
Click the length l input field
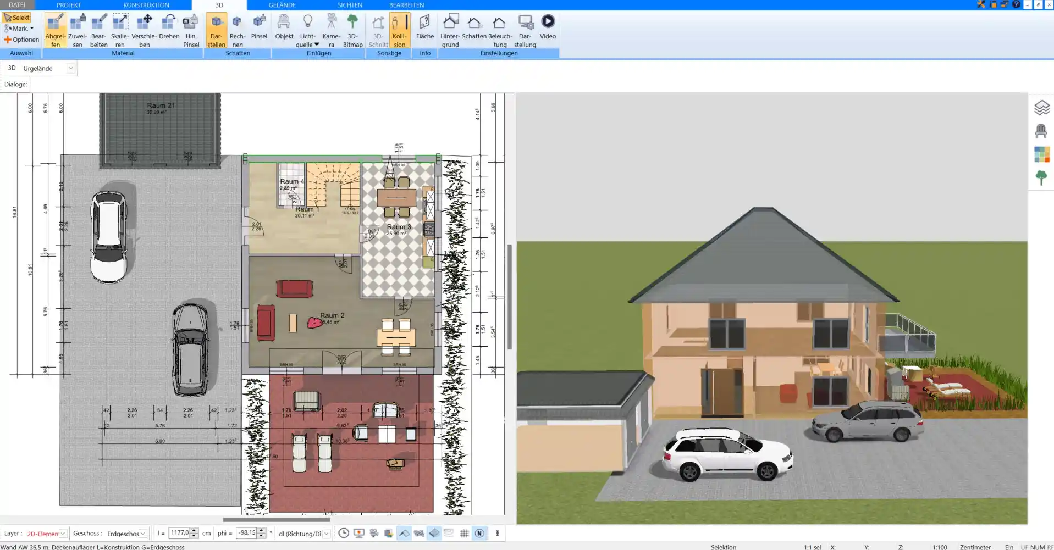click(x=179, y=533)
